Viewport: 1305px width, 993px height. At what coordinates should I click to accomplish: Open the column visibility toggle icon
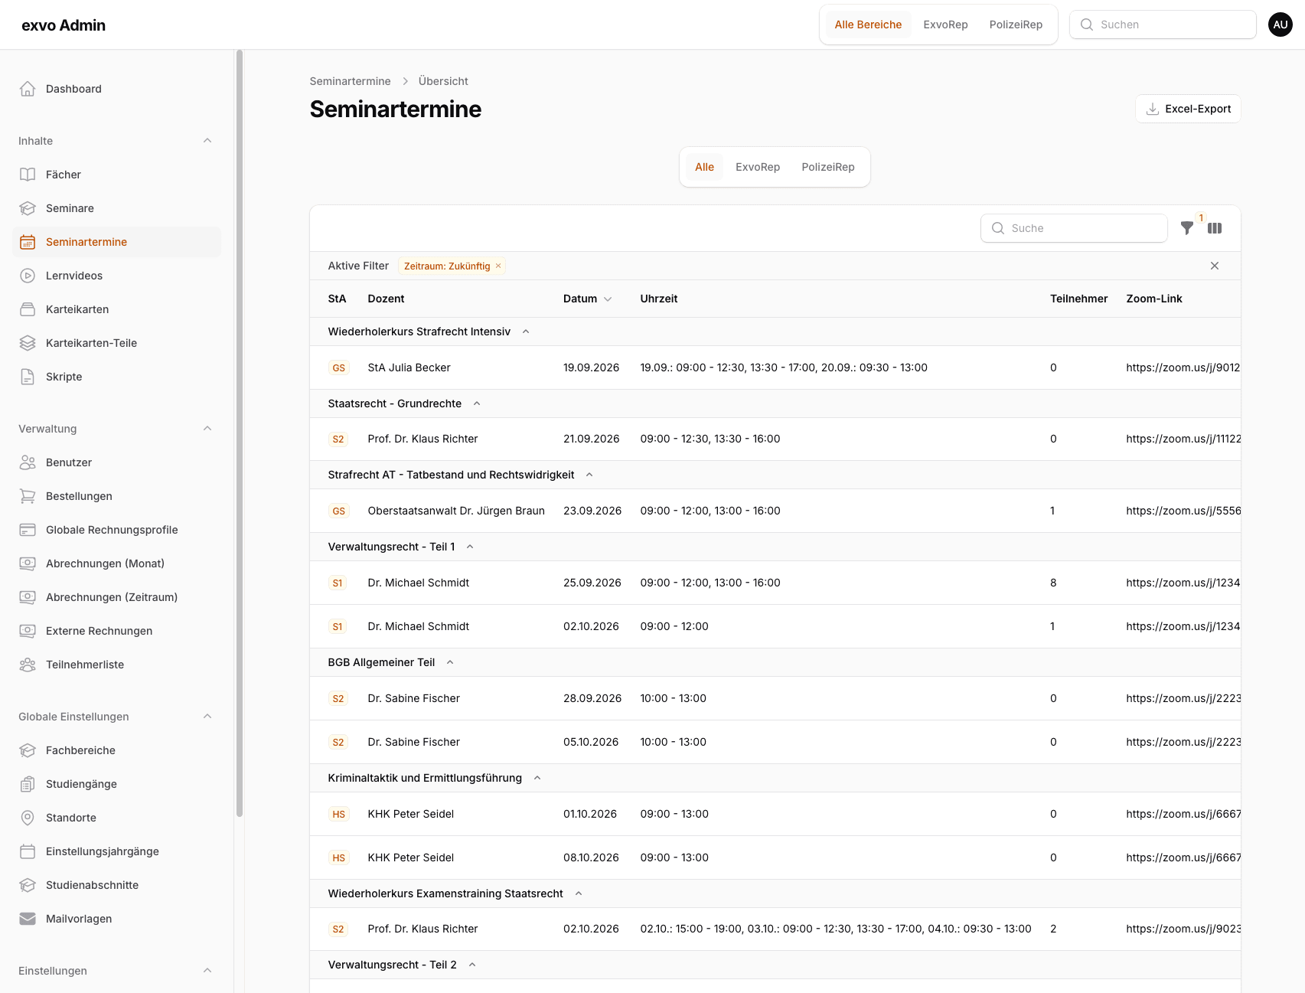1215,228
